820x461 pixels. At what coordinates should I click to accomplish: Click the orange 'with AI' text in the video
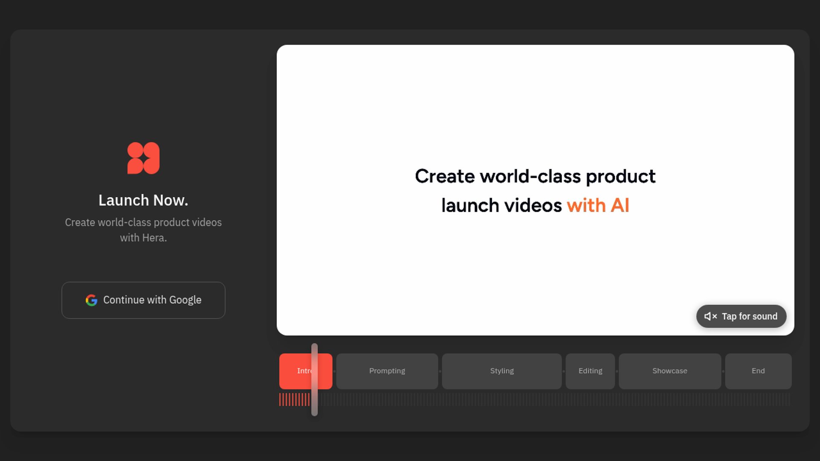pos(597,205)
